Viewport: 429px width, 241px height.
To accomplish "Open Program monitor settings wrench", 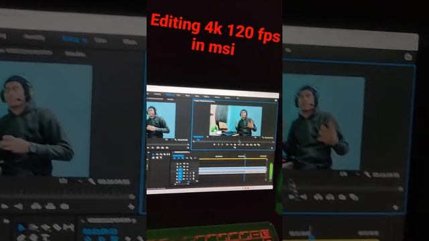I will [x=263, y=137].
